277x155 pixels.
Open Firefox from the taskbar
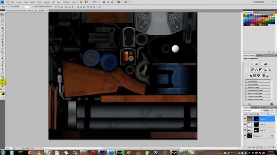[84, 152]
